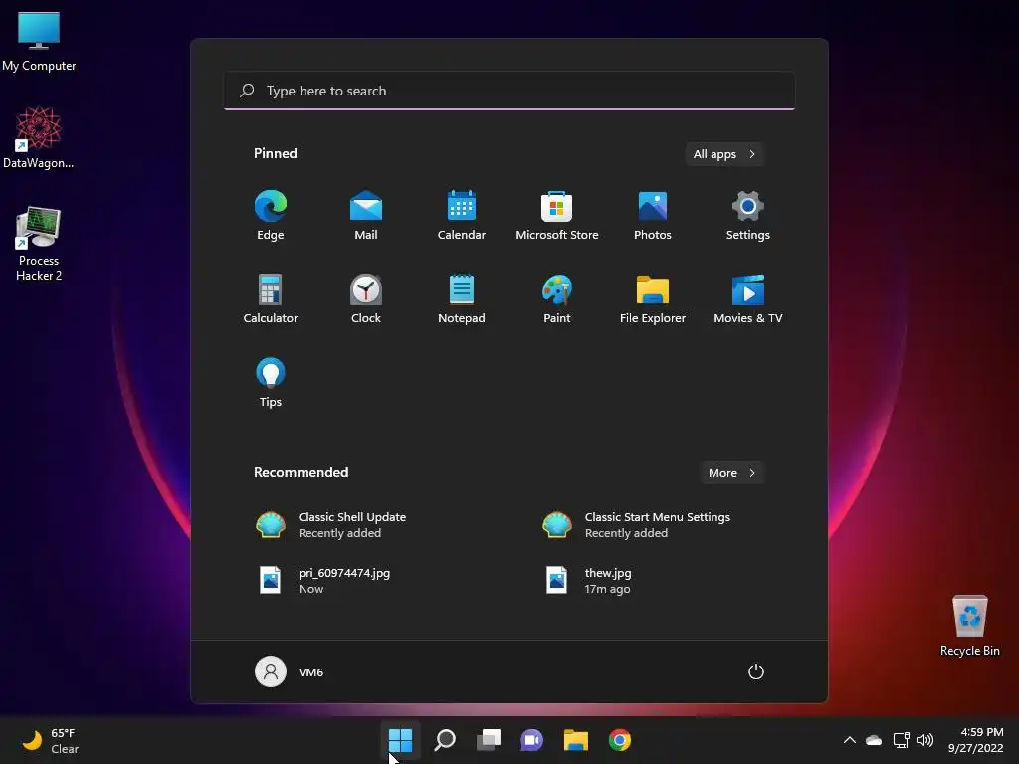1019x764 pixels.
Task: Select Process Hacker 2 desktop shortcut
Action: (x=39, y=245)
